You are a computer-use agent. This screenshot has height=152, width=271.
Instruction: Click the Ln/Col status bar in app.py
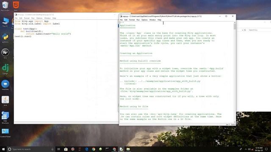click(230, 125)
